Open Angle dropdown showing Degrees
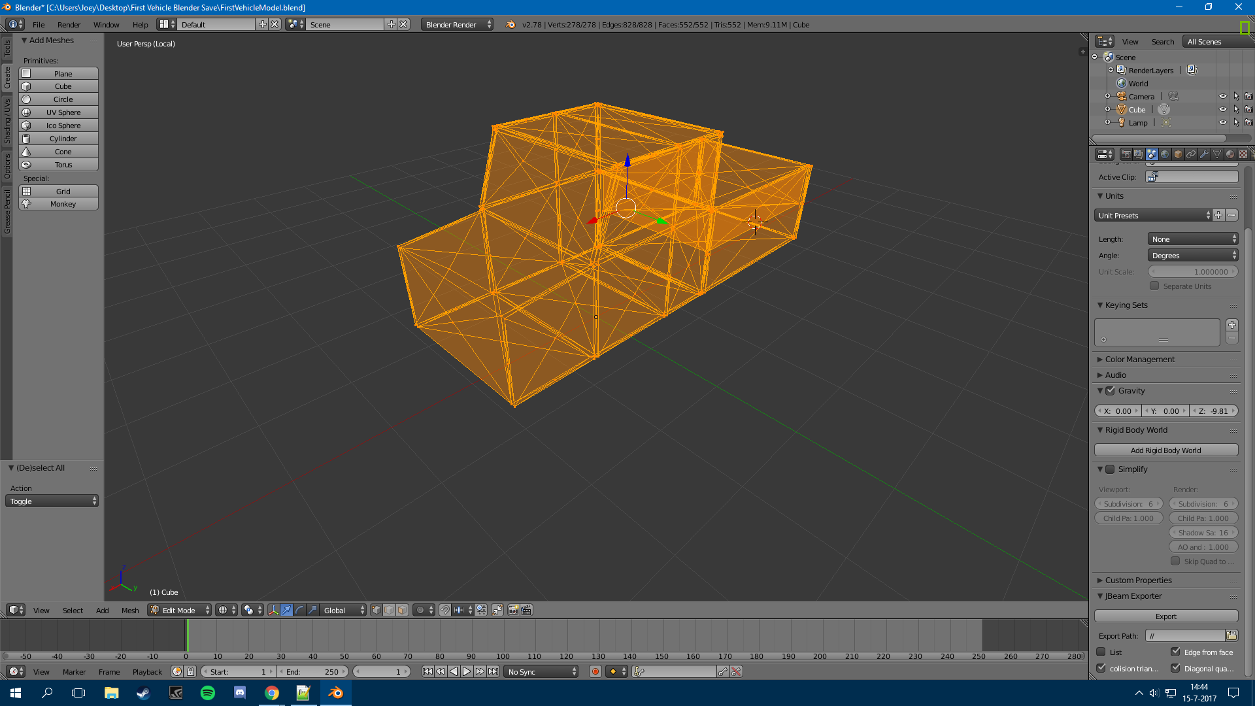The width and height of the screenshot is (1255, 706). [x=1193, y=255]
